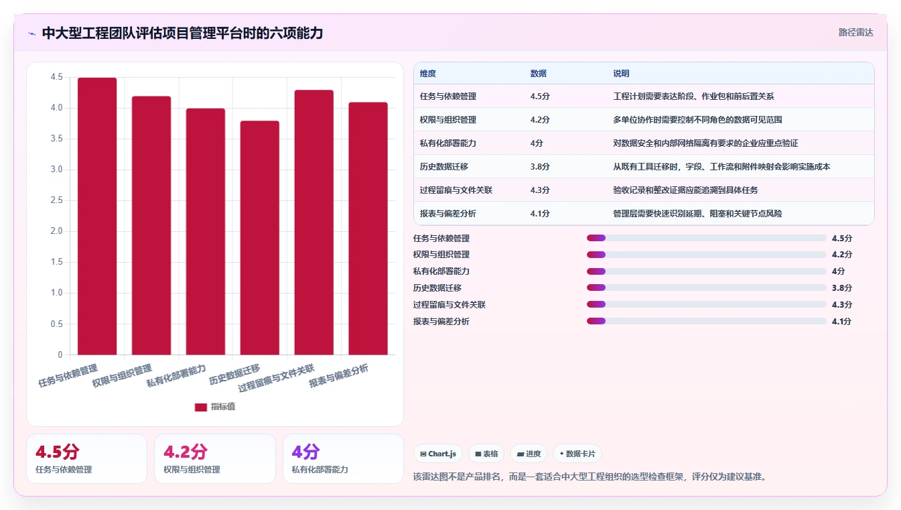Click the 报表与偏差分析 table row cell
This screenshot has width=901, height=510.
[x=448, y=214]
